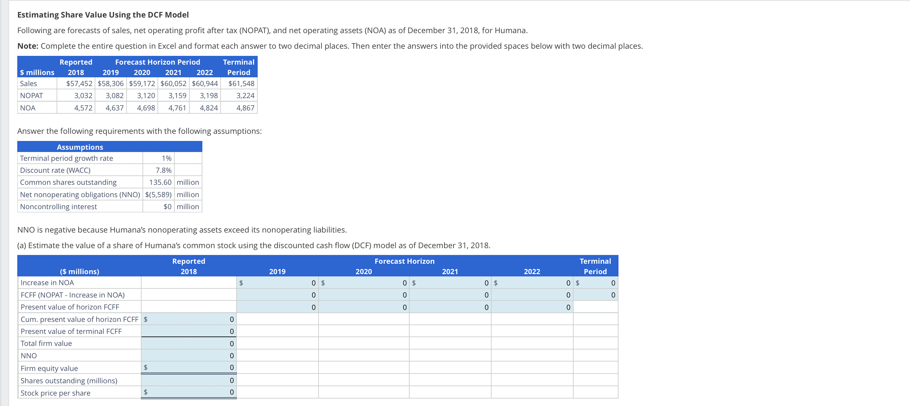Click the Present value of terminal FCFF input
Viewport: 910px width, 406px height.
click(189, 331)
